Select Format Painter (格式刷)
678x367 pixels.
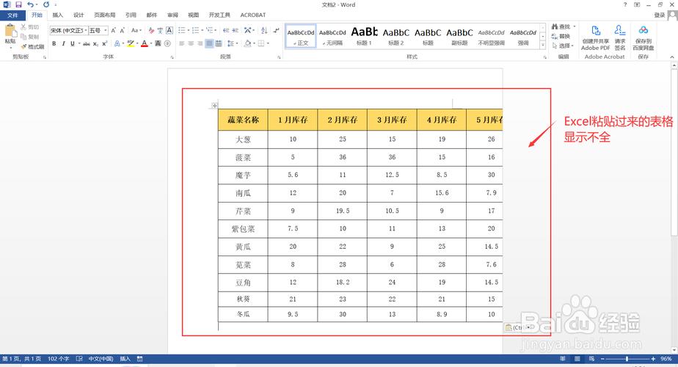coord(33,46)
